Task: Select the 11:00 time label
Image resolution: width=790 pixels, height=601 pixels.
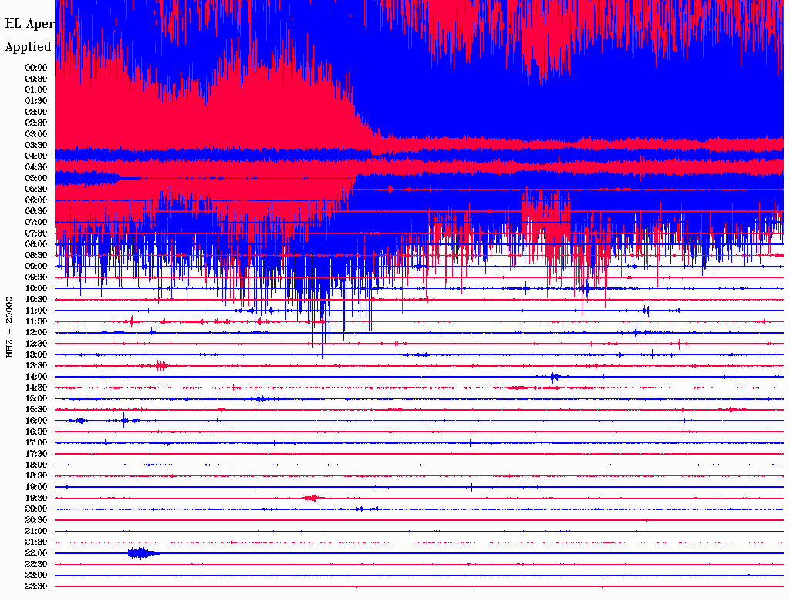Action: pyautogui.click(x=36, y=311)
